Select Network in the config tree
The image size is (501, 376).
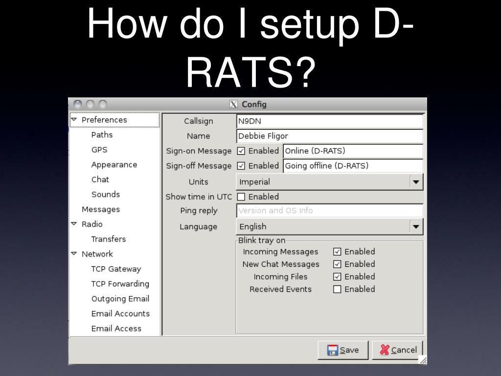coord(97,254)
